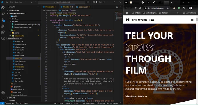Click the Ferris Wheels Films site logo
This screenshot has height=105, width=198.
[x=140, y=20]
